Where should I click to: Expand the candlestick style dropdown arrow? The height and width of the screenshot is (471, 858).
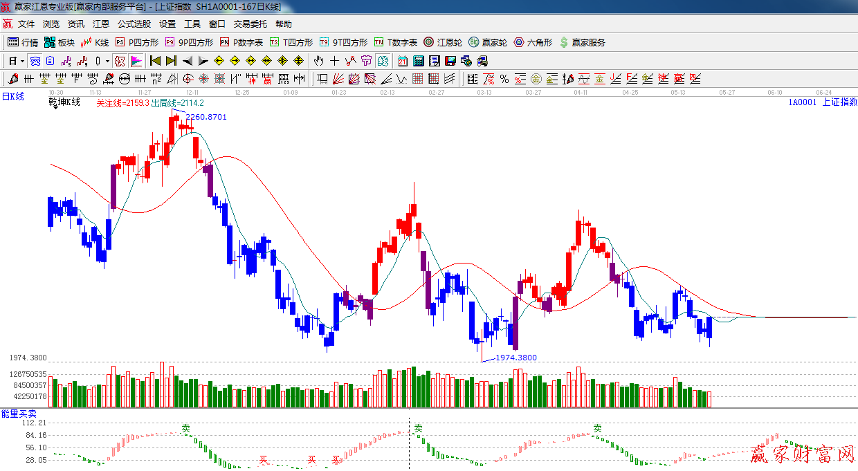(107, 61)
